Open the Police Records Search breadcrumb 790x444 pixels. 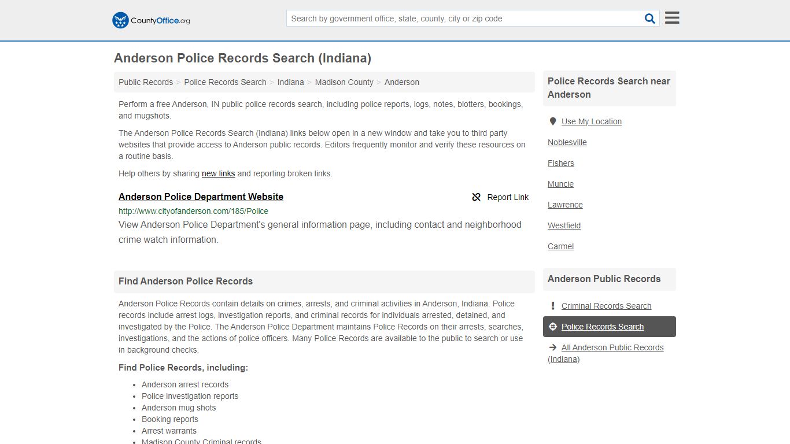tap(225, 82)
